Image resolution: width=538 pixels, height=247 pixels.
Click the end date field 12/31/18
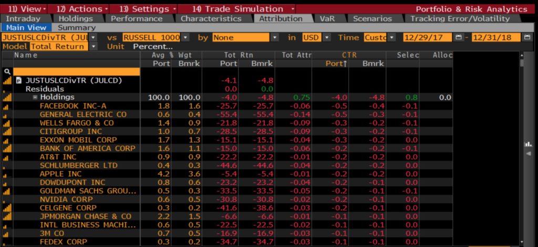tap(496, 37)
